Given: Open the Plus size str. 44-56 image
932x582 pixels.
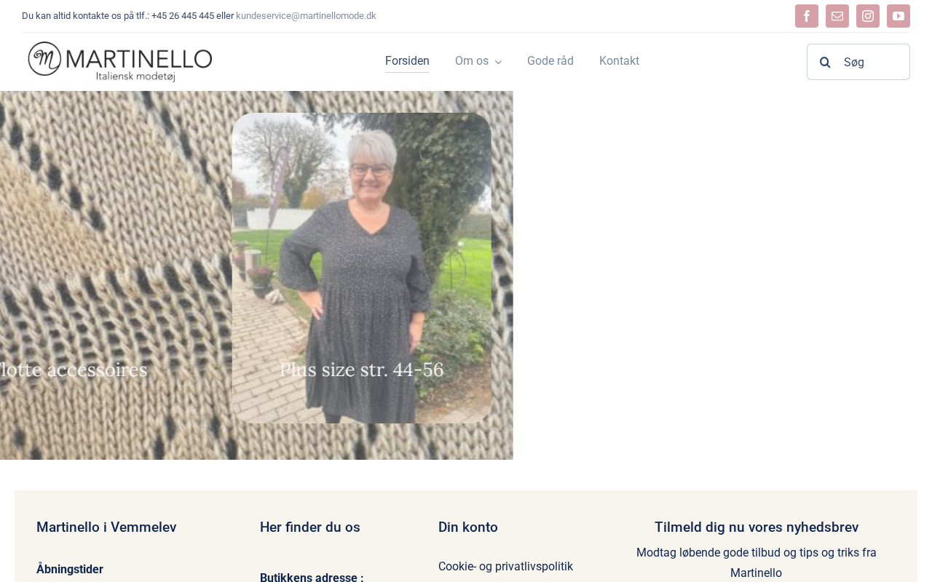Looking at the screenshot, I should [x=362, y=268].
